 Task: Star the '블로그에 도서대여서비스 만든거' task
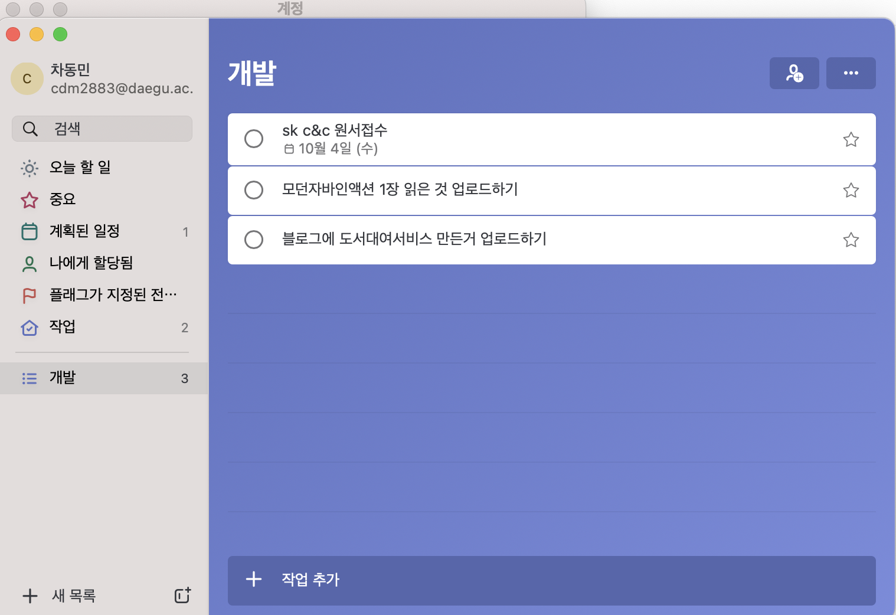click(851, 240)
